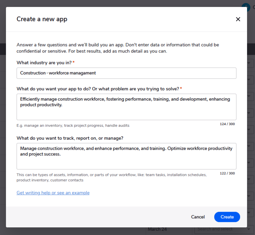Viewport: 255px width, 235px height.
Task: Click the 'This can be types of assets' hint
Action: (112, 175)
